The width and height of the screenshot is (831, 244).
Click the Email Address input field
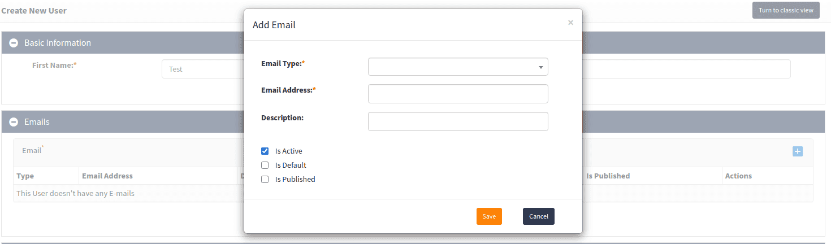pos(457,94)
